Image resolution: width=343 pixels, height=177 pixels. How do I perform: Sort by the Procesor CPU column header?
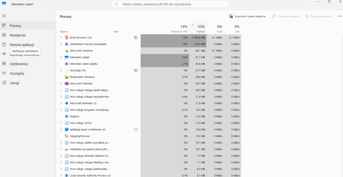165,29
